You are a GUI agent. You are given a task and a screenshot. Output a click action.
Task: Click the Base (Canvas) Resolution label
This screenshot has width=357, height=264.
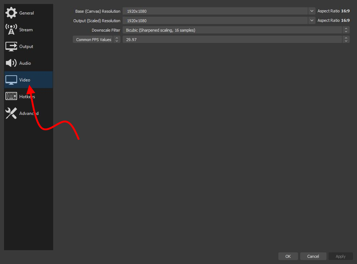click(x=98, y=11)
